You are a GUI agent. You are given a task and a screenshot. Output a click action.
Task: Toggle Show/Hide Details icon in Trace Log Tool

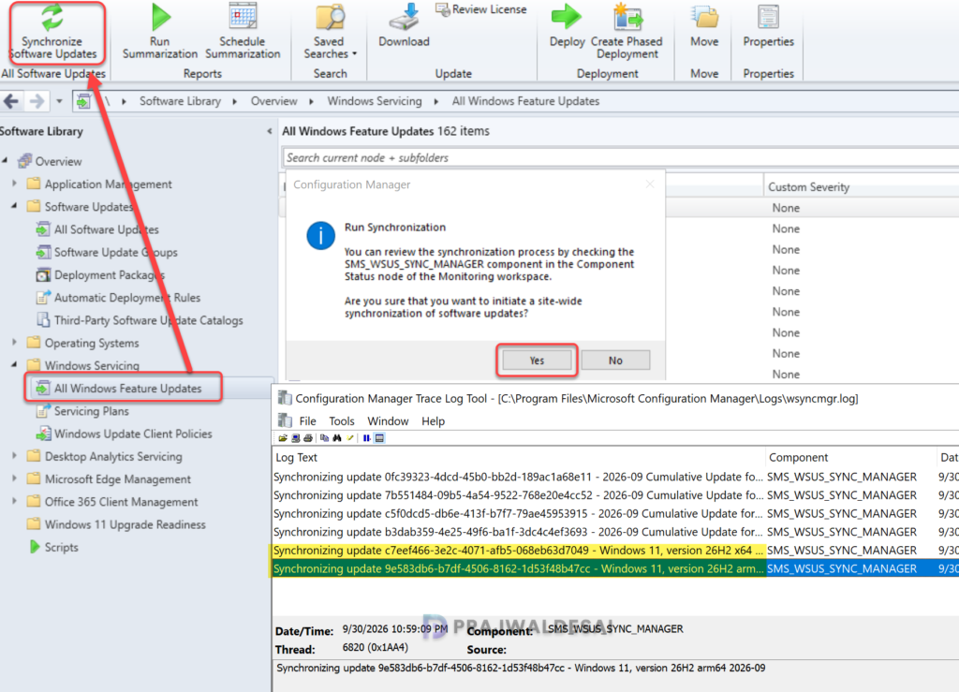(x=380, y=438)
